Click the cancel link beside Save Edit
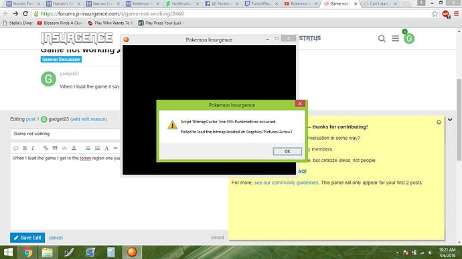 coord(56,238)
